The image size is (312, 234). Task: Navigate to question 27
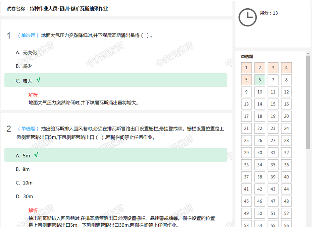click(273, 141)
